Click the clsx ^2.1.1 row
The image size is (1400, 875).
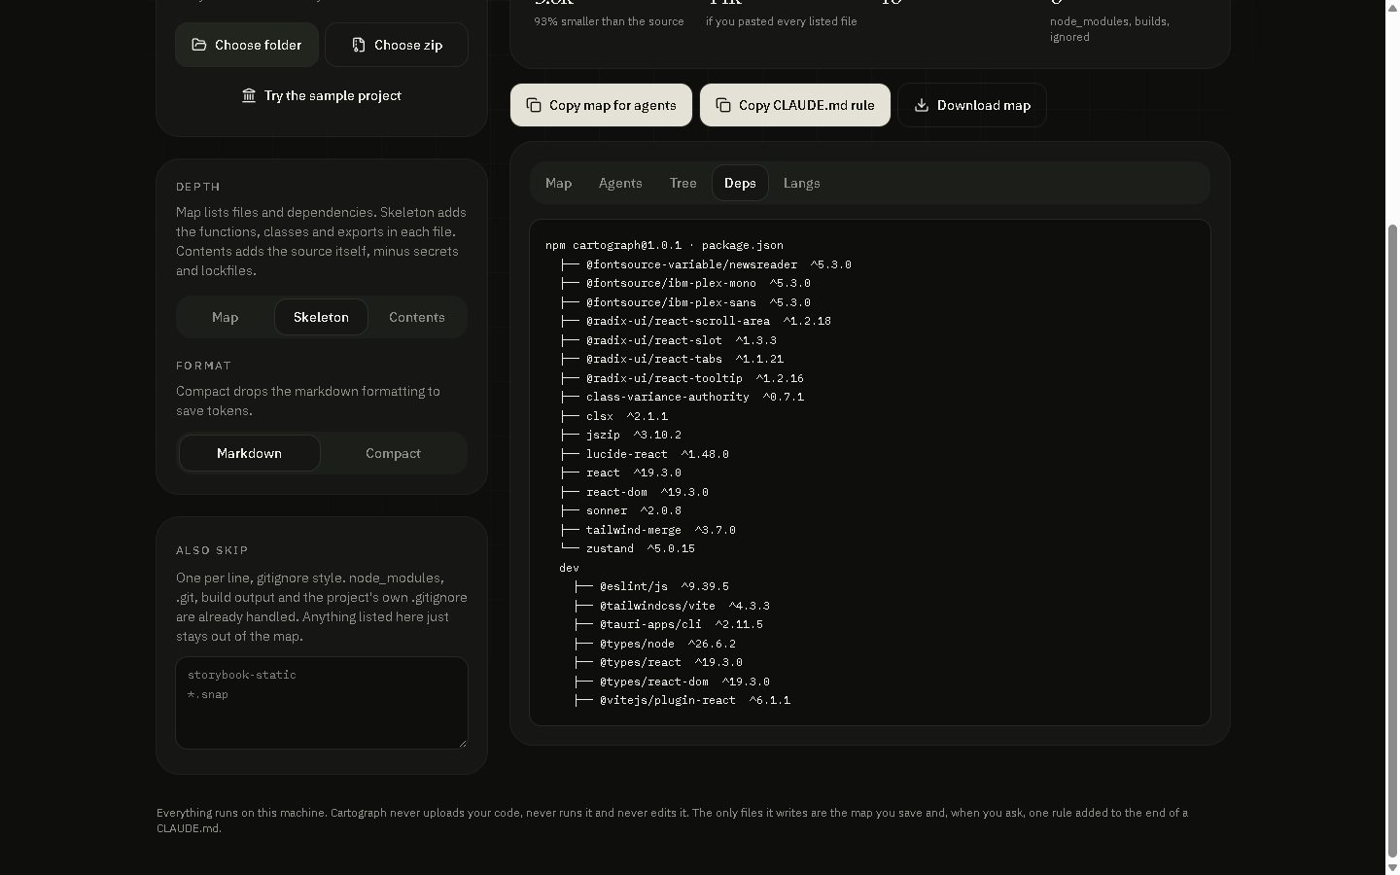613,416
